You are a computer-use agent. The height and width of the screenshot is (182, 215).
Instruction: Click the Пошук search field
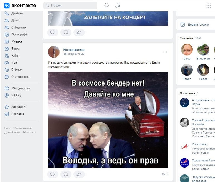click(70, 6)
